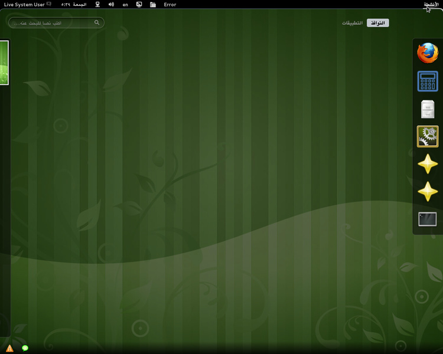Open the file cabinet Files icon
443x354 pixels.
click(x=428, y=109)
